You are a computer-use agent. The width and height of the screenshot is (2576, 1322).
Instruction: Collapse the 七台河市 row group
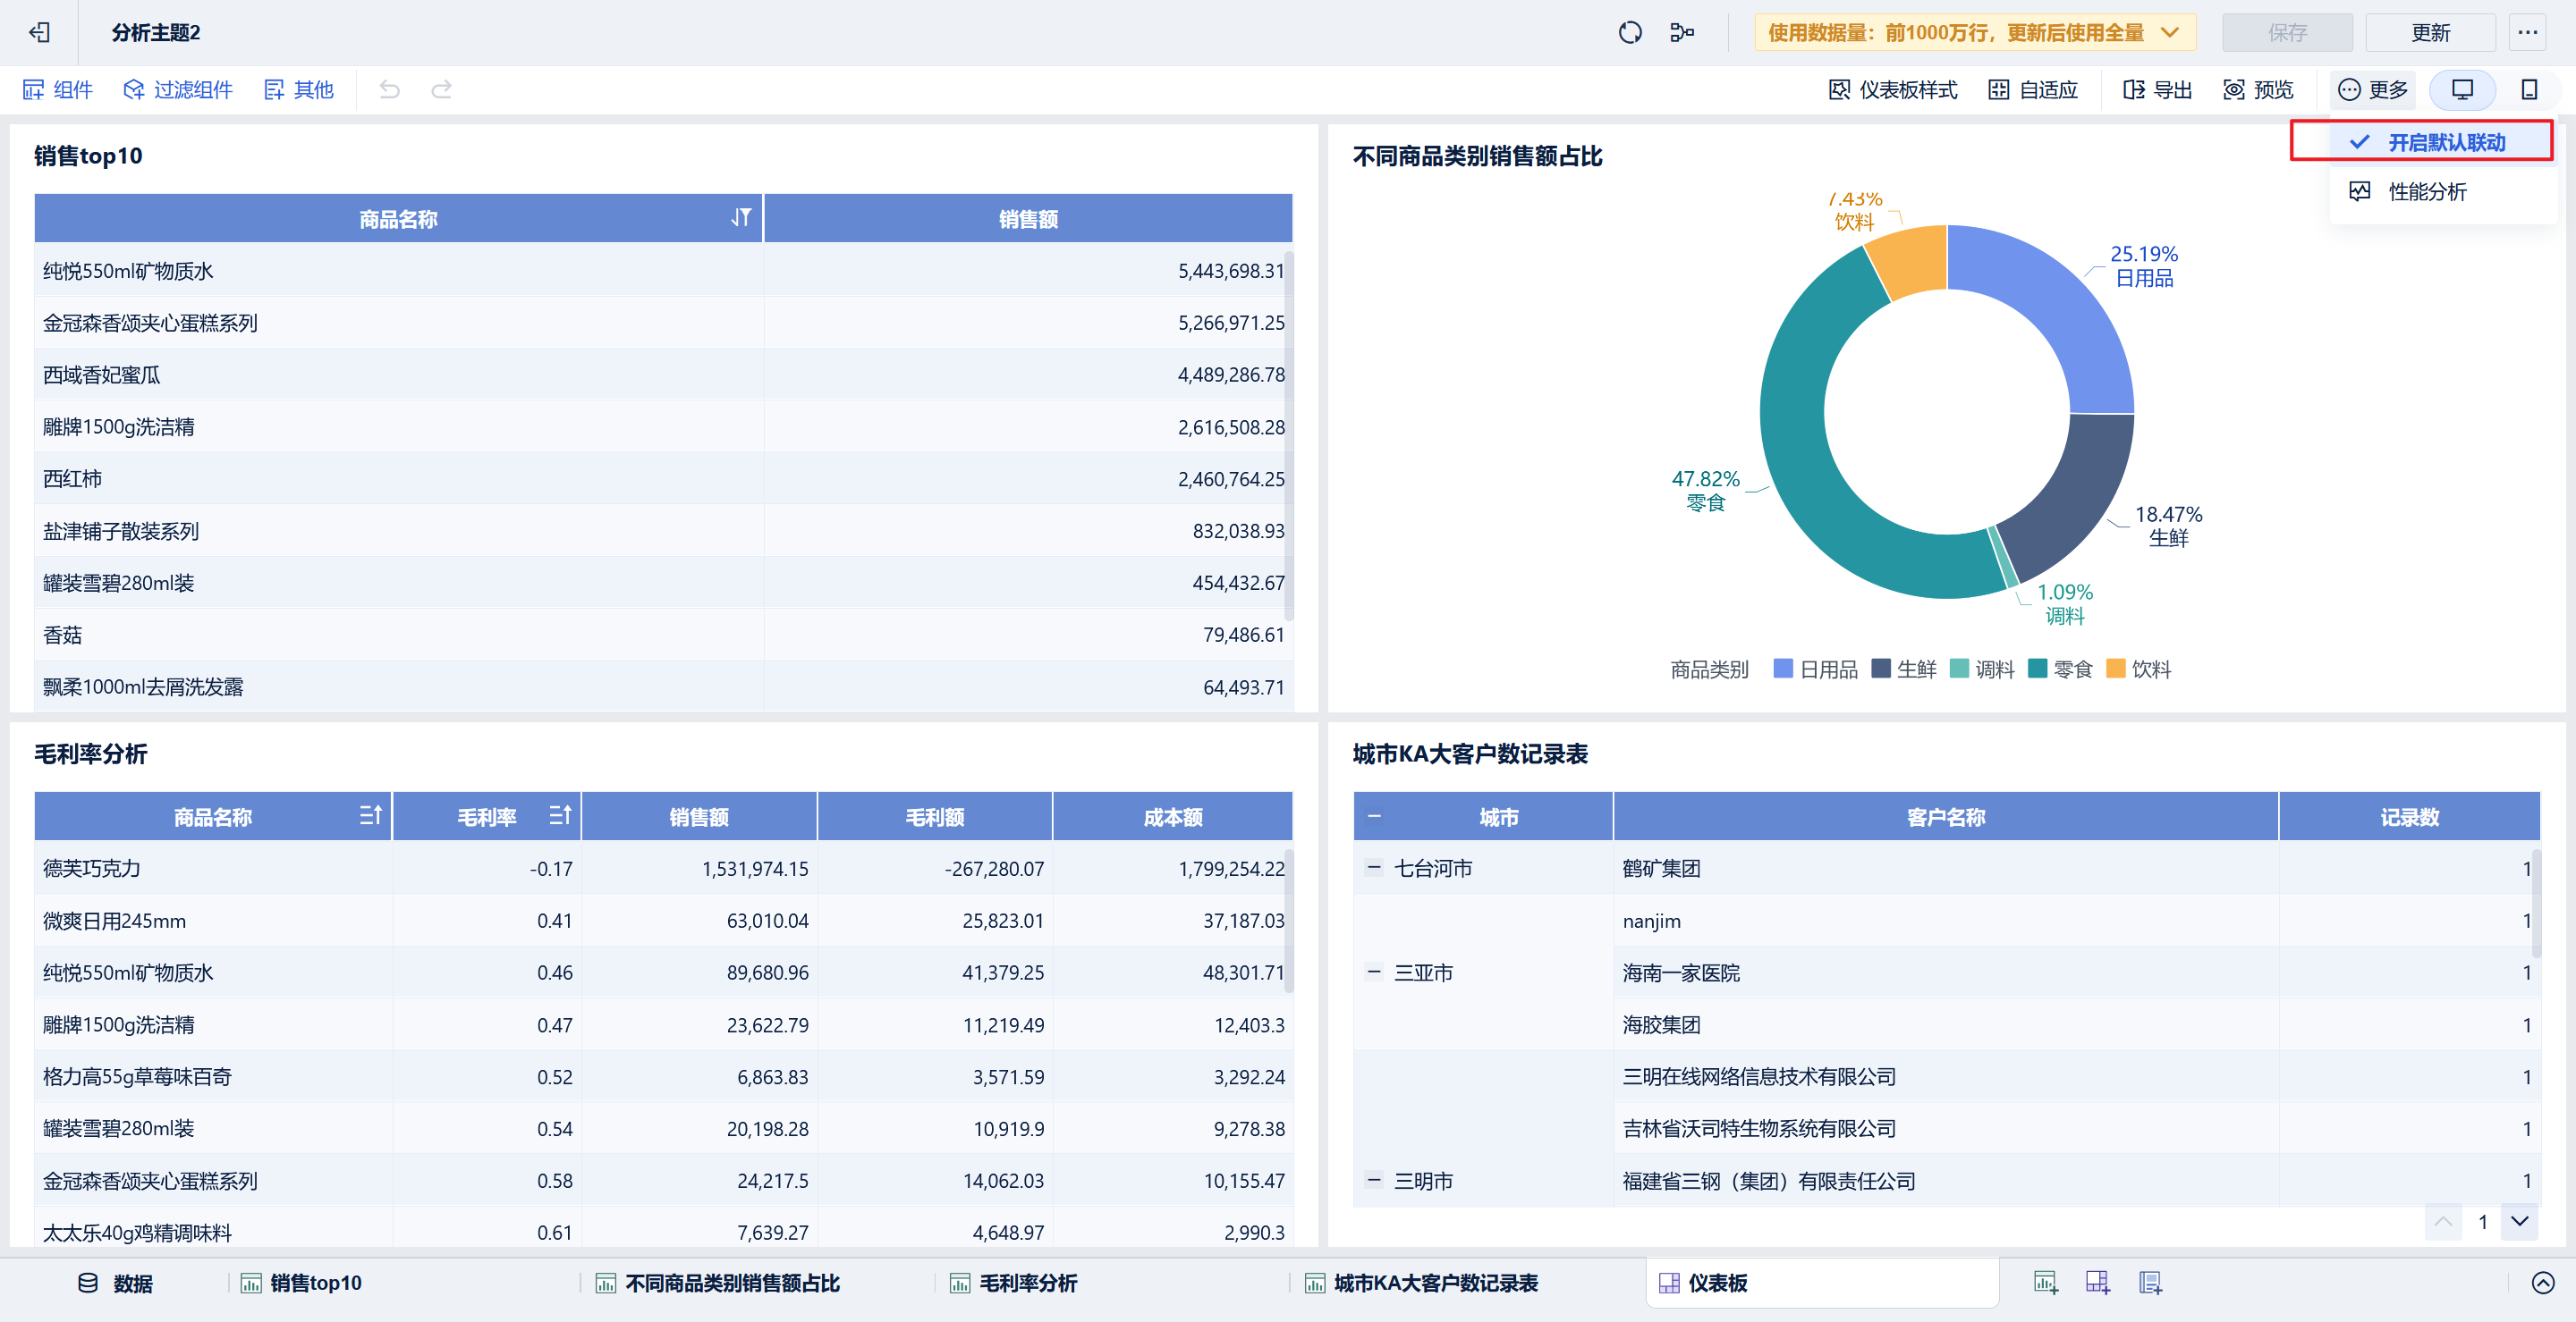1374,867
